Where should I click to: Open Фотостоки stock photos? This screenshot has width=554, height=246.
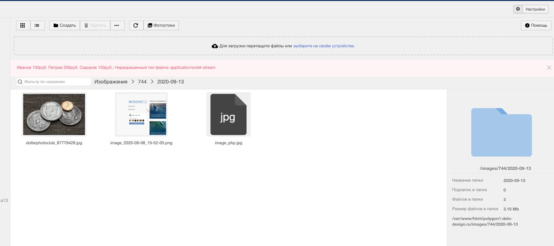click(161, 26)
